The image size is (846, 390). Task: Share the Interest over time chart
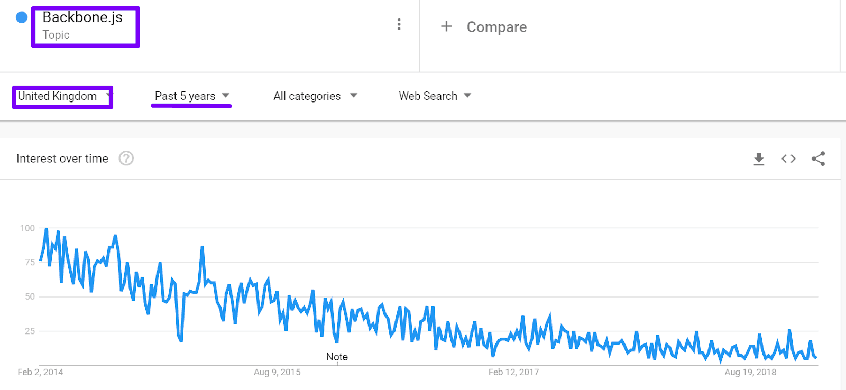(818, 159)
